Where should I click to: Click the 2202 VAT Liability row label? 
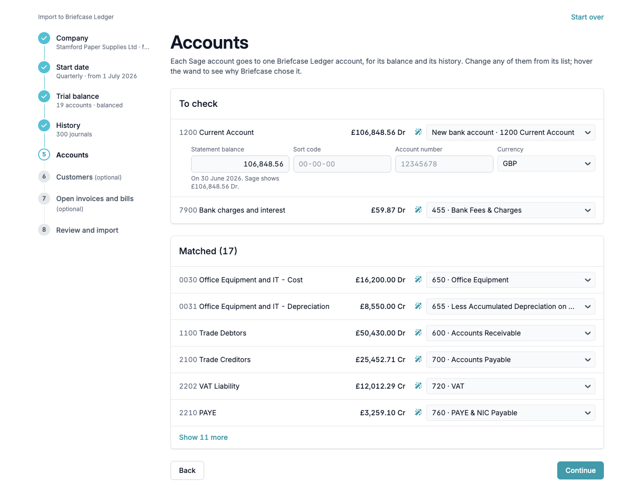pyautogui.click(x=209, y=386)
